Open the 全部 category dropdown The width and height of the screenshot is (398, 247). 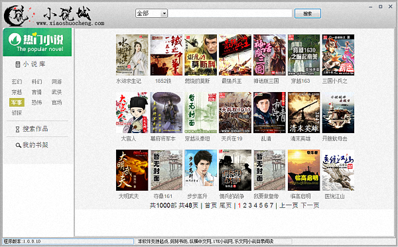(x=151, y=13)
